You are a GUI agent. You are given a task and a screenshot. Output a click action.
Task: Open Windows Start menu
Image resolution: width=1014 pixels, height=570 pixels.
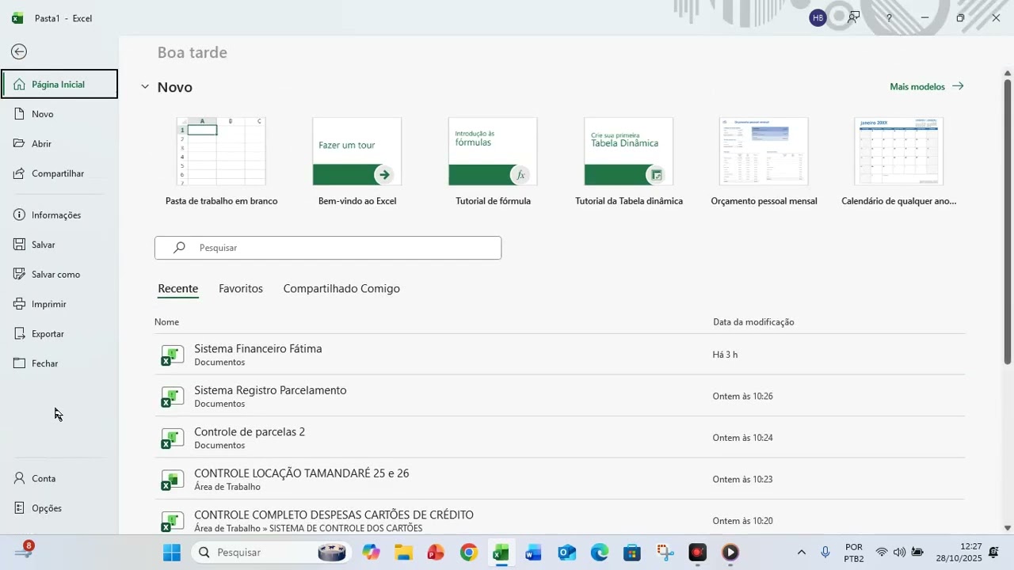172,553
